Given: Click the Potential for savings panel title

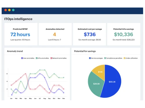Looking at the screenshot, I should 85,51.
